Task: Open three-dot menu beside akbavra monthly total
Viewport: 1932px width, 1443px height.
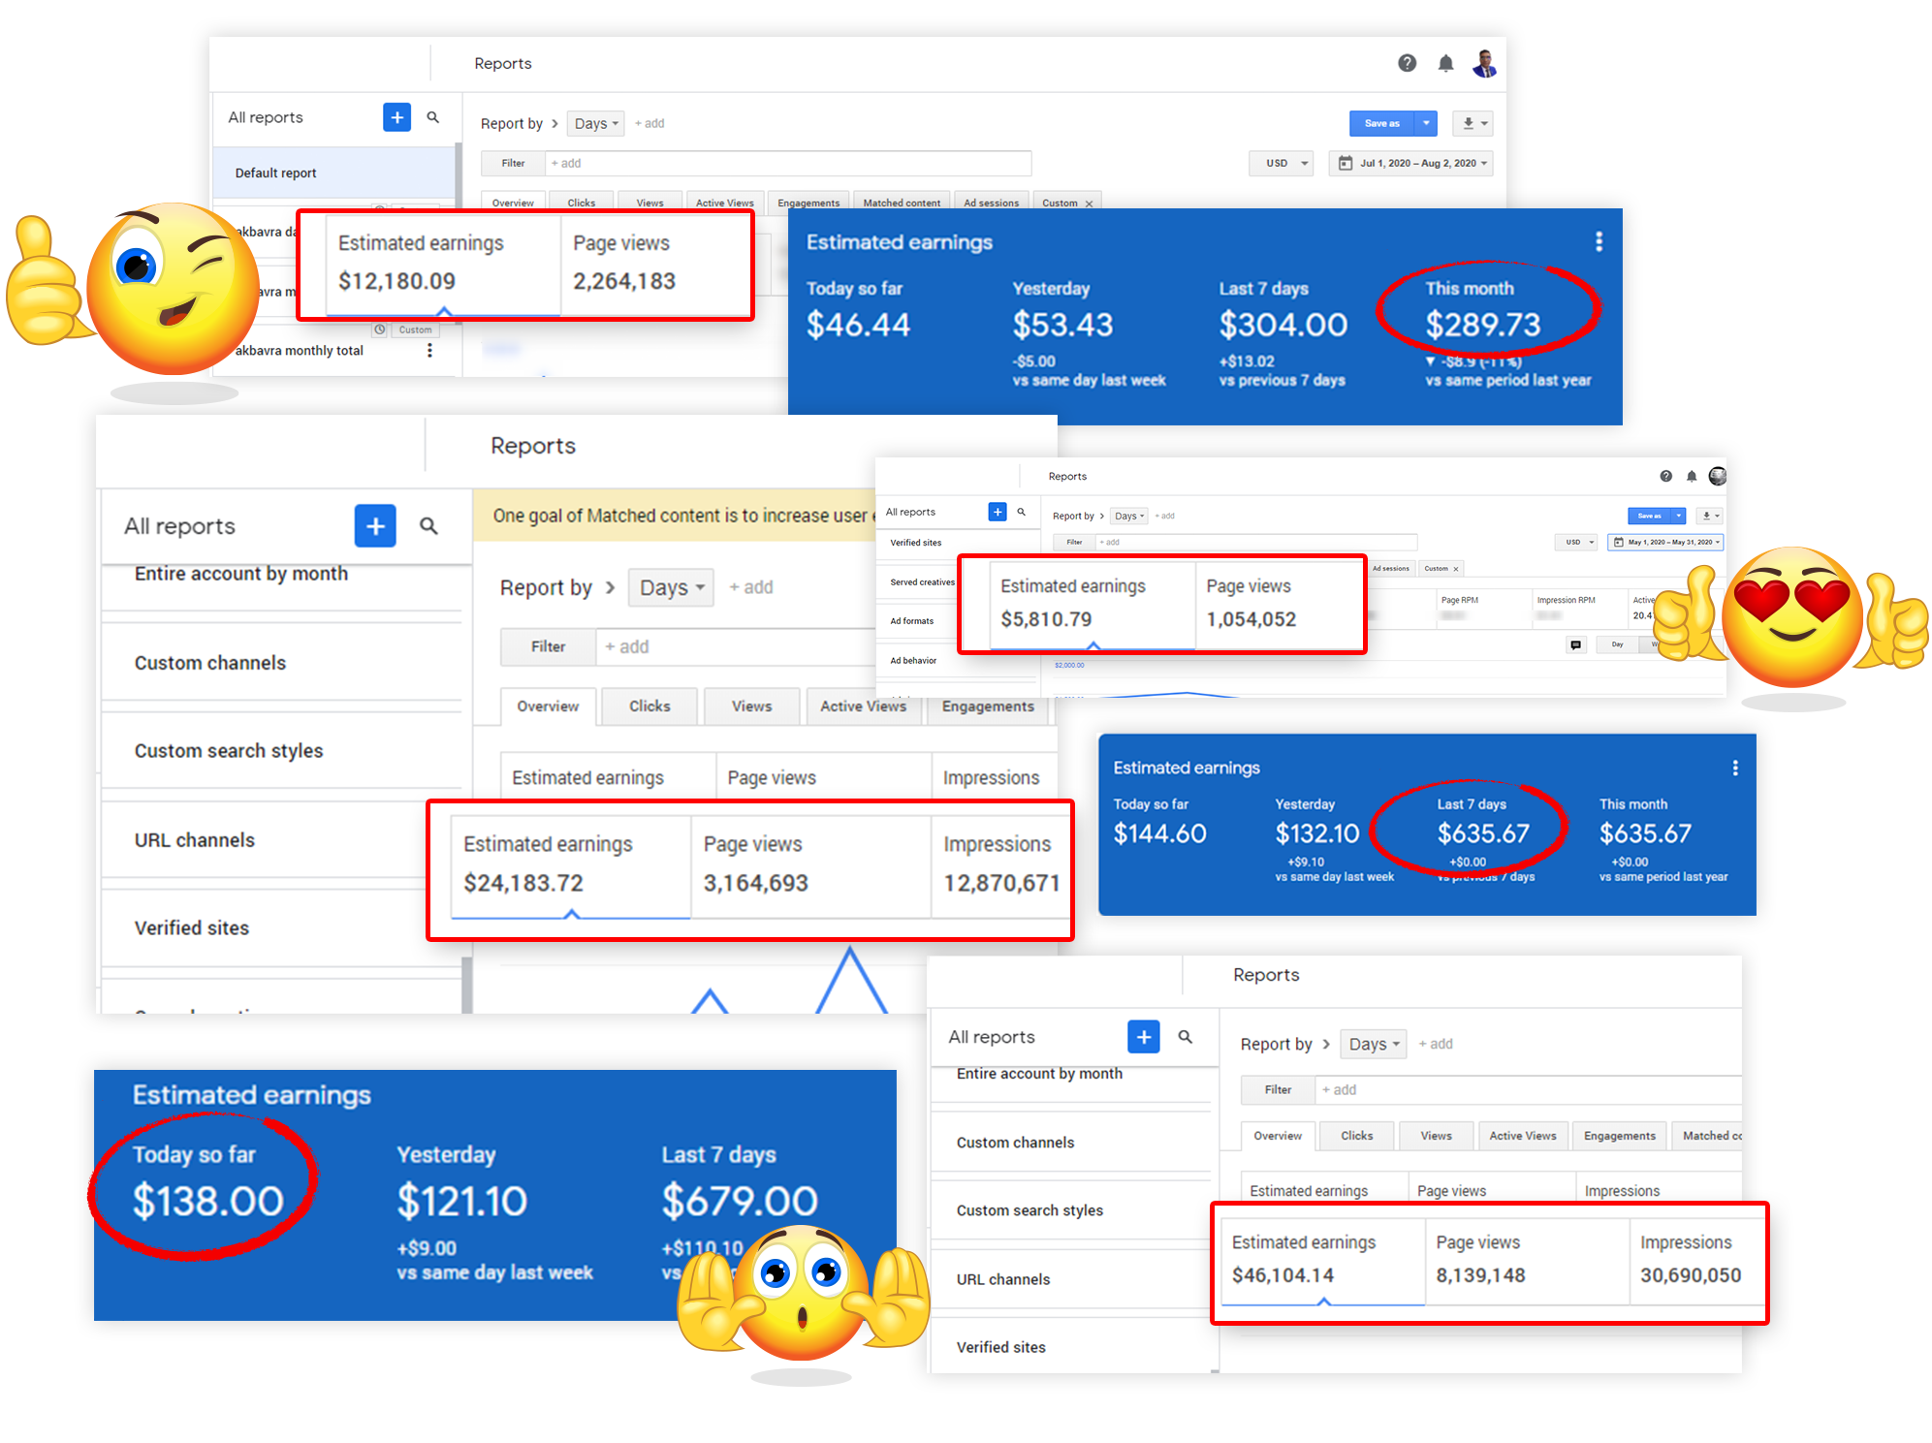Action: click(x=429, y=350)
